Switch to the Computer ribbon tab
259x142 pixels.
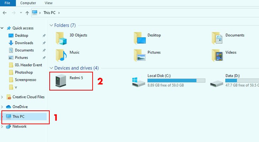coord(28,3)
